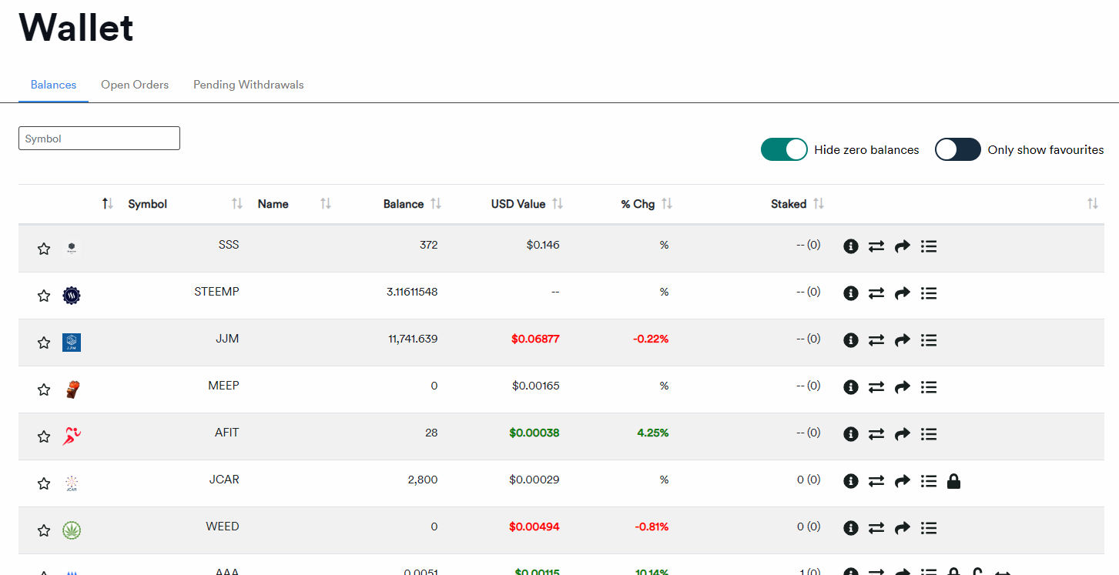Sort table by Symbol column

[x=148, y=204]
